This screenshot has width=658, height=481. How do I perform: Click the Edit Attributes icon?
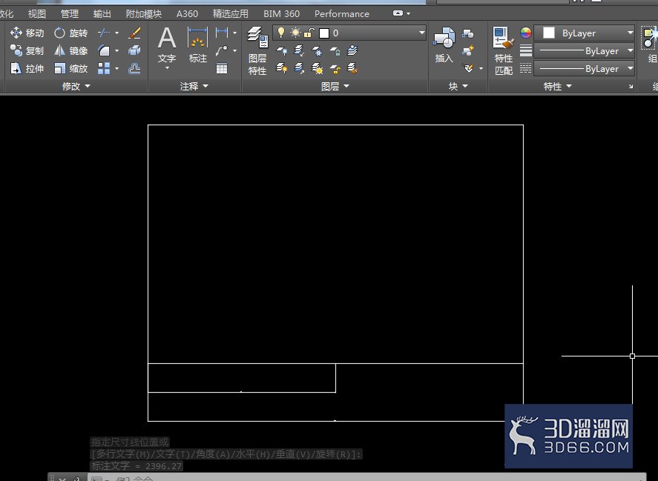point(469,68)
